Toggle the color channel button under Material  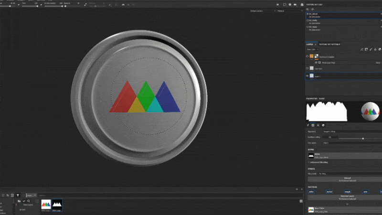(x=311, y=192)
